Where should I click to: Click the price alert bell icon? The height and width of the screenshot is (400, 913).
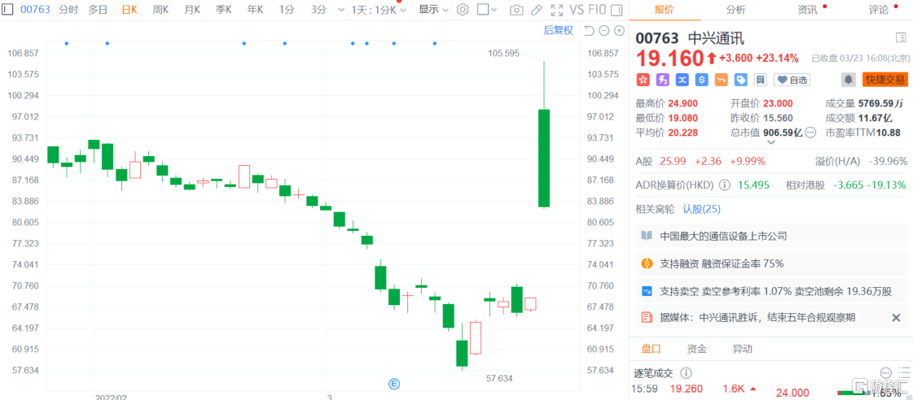click(x=848, y=80)
